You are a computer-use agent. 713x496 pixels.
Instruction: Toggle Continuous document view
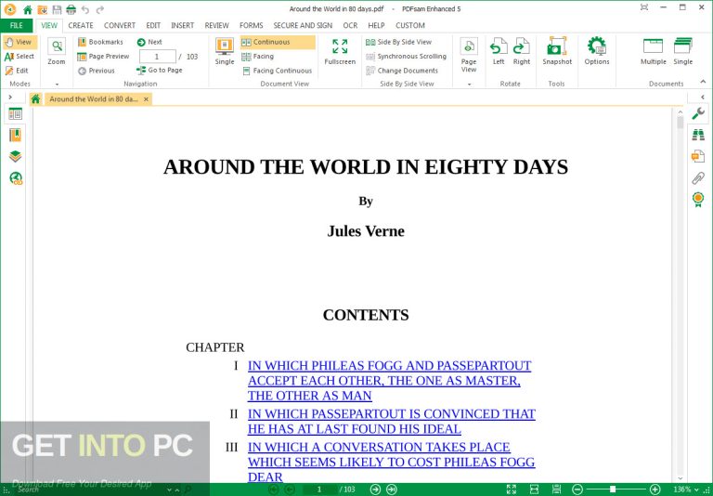278,43
